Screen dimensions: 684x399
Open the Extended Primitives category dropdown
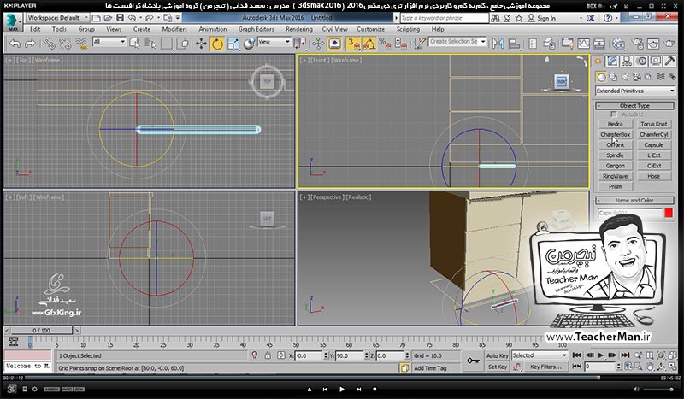pos(635,91)
